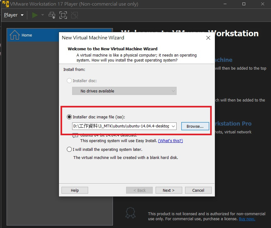Open the Player menu
Screen dimensions: 271x228
click(x=14, y=15)
